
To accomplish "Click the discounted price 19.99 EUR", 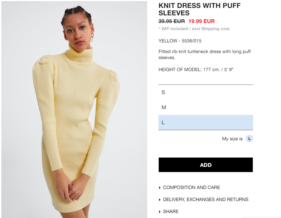I will point(201,21).
